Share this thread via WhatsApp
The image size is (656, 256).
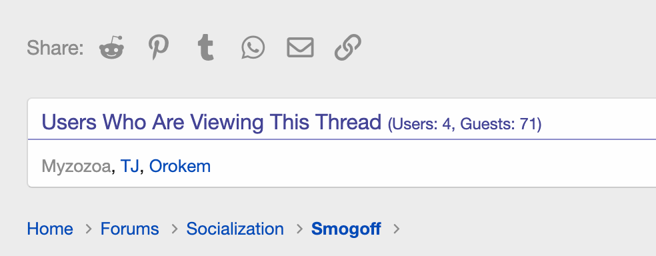pyautogui.click(x=253, y=47)
